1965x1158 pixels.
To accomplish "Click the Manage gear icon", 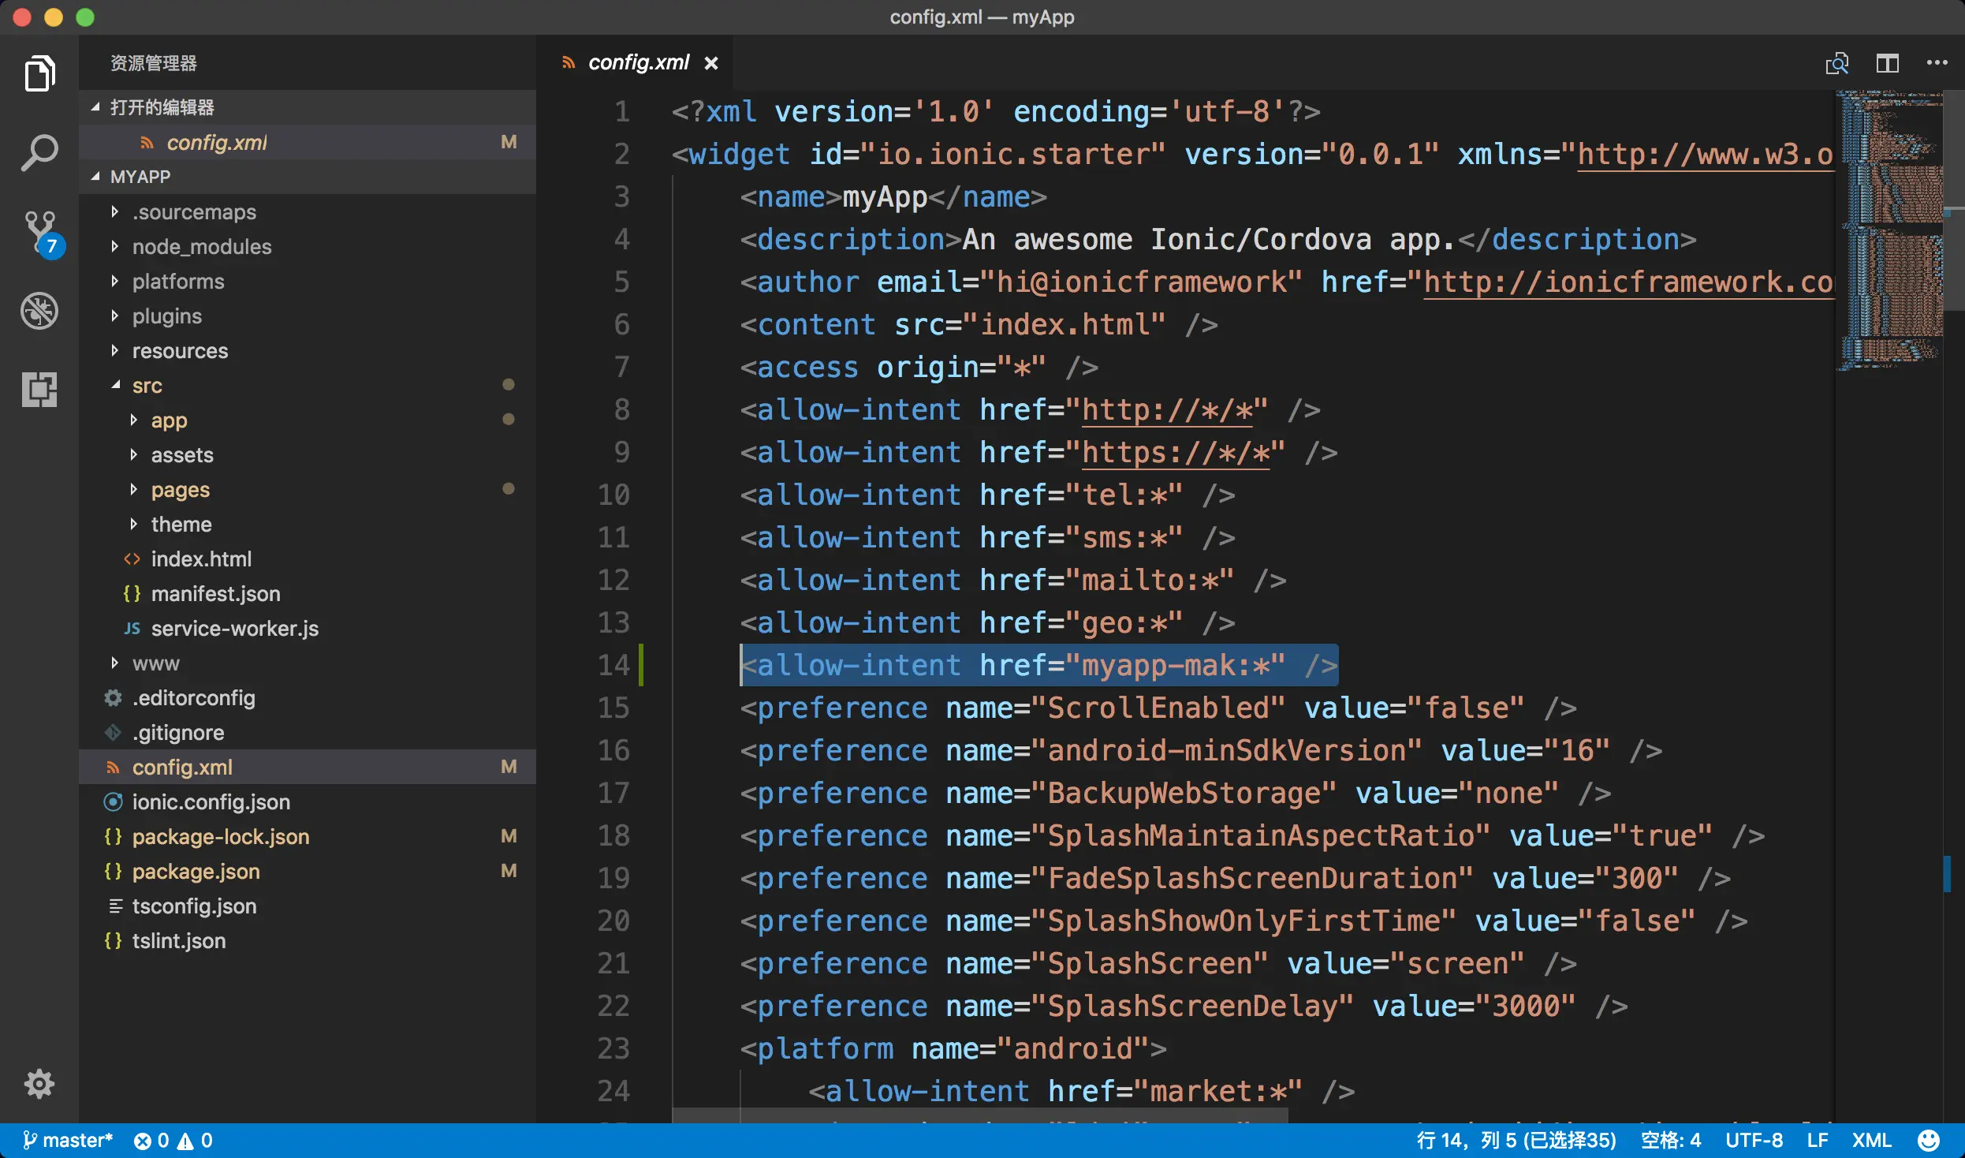I will pyautogui.click(x=39, y=1083).
